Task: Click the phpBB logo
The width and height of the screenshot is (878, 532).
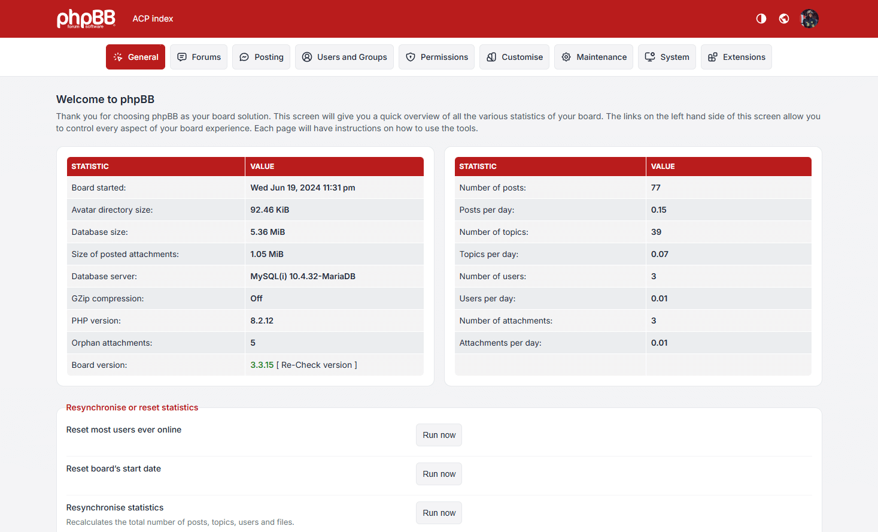Action: coord(86,19)
